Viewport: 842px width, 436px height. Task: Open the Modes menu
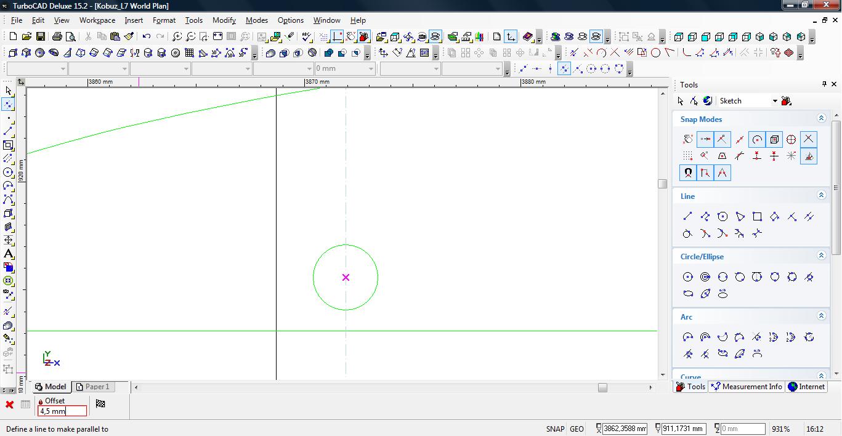click(256, 20)
